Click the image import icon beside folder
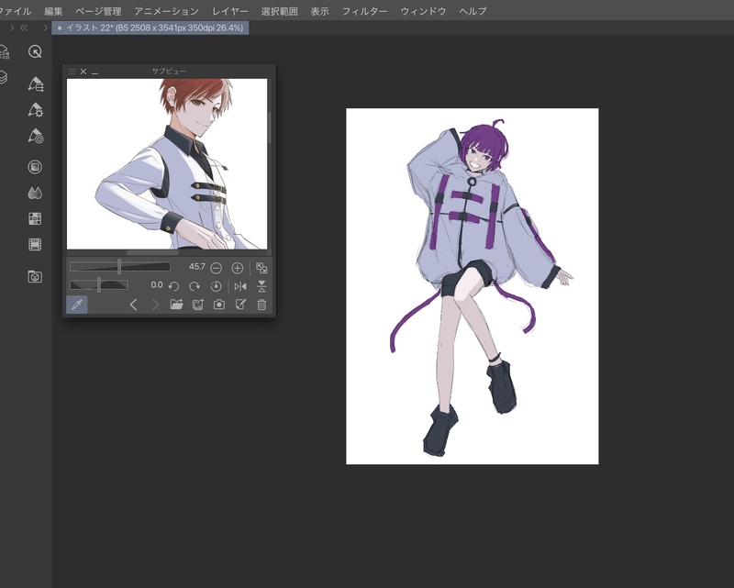 point(198,305)
